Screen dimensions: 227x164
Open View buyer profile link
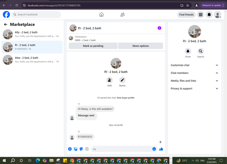coord(125,98)
